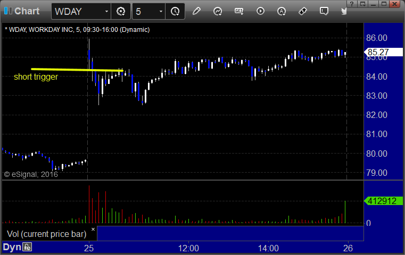Click the 14:00 time axis label
Viewport: 405px width, 255px height.
pos(268,248)
